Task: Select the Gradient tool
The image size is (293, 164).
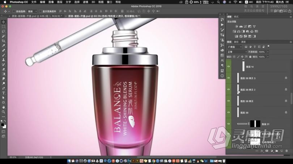Action: tap(3, 74)
